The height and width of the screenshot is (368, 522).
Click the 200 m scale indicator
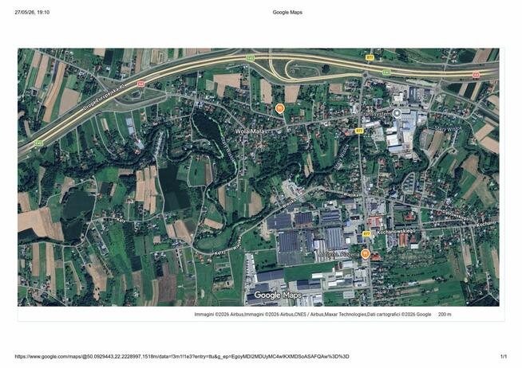pyautogui.click(x=445, y=314)
